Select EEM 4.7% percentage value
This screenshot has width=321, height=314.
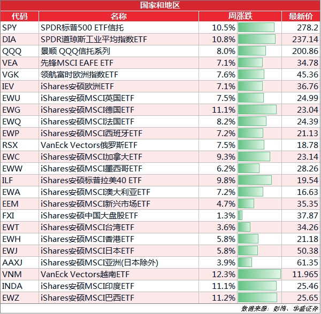(x=226, y=204)
